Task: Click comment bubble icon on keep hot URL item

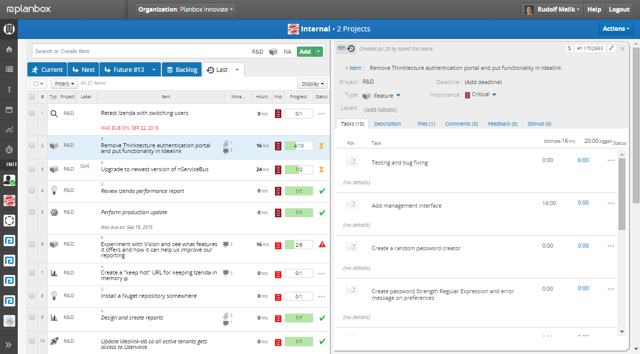Action: [226, 273]
